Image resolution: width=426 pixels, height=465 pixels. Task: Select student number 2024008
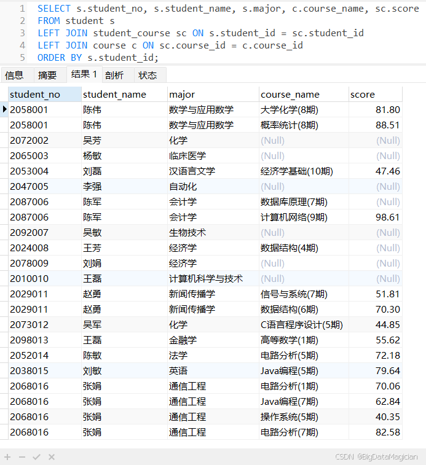click(x=44, y=248)
